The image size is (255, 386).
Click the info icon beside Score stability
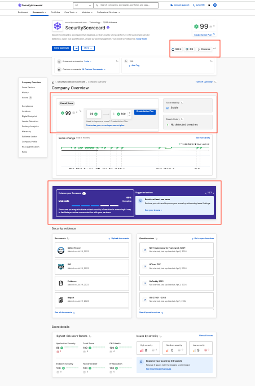[x=182, y=103]
